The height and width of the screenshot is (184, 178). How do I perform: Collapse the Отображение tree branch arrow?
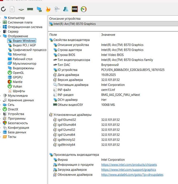1,36
